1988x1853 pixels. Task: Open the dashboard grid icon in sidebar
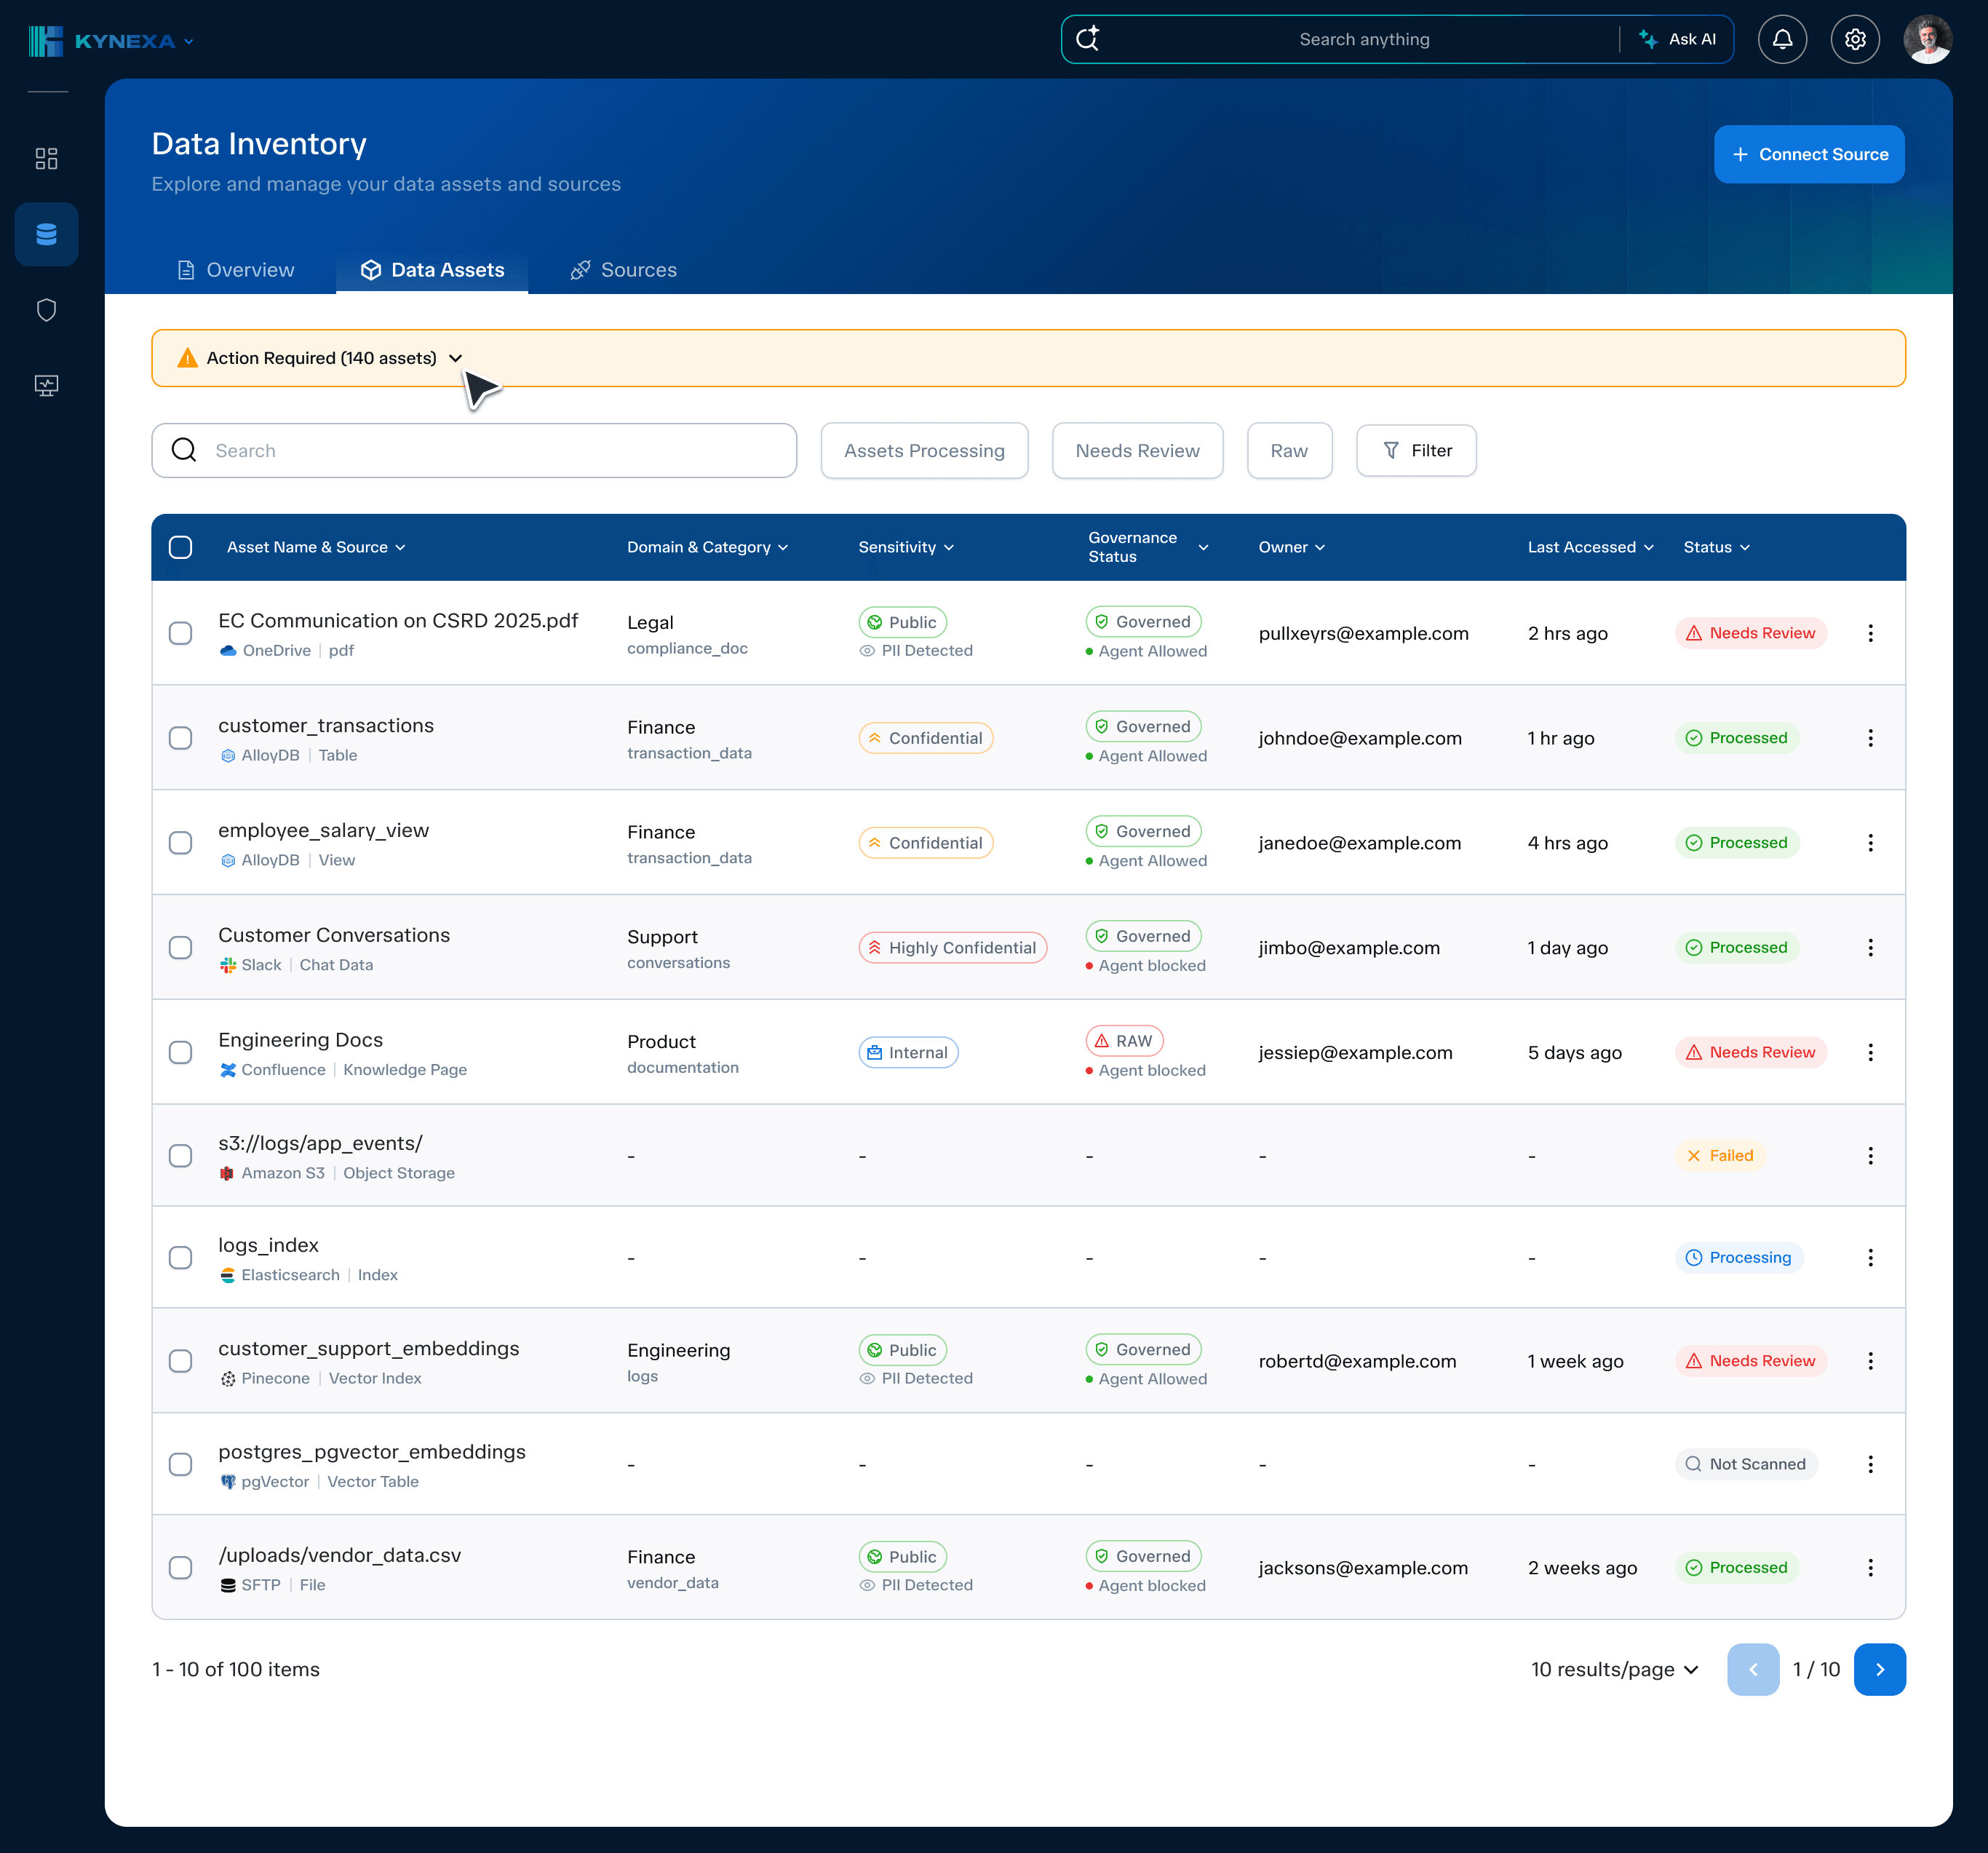point(46,158)
